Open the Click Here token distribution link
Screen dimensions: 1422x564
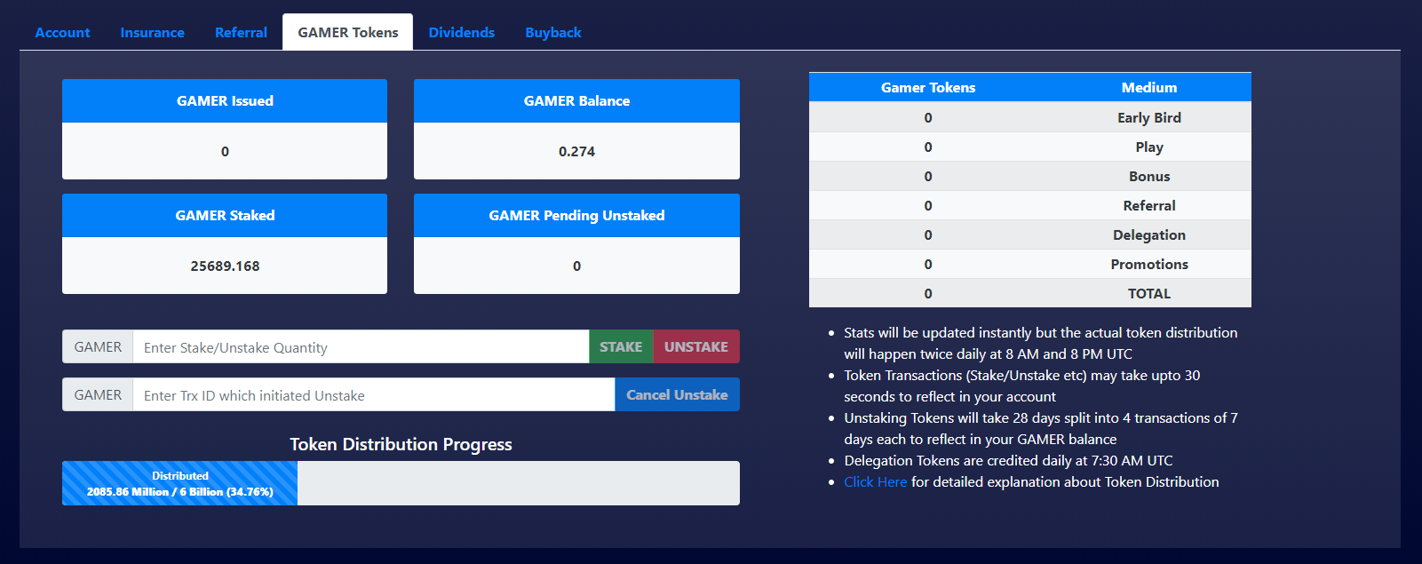click(x=875, y=482)
